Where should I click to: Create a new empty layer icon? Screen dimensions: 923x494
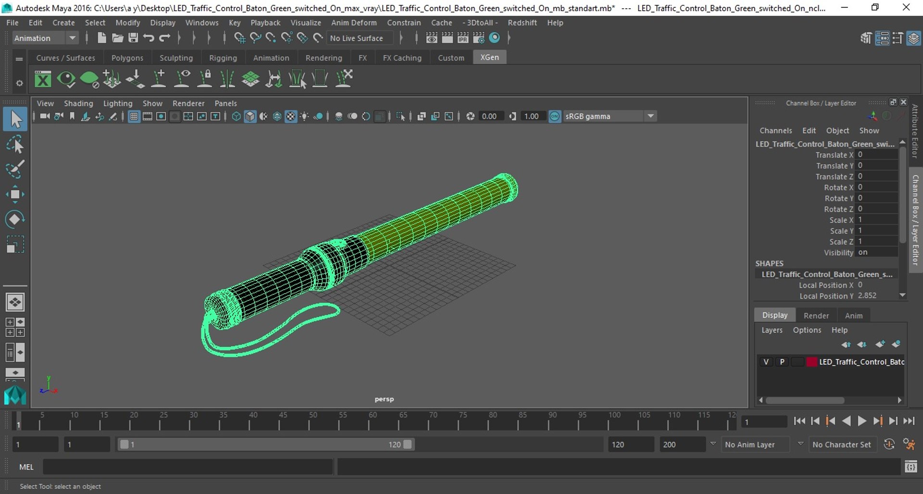click(x=880, y=344)
